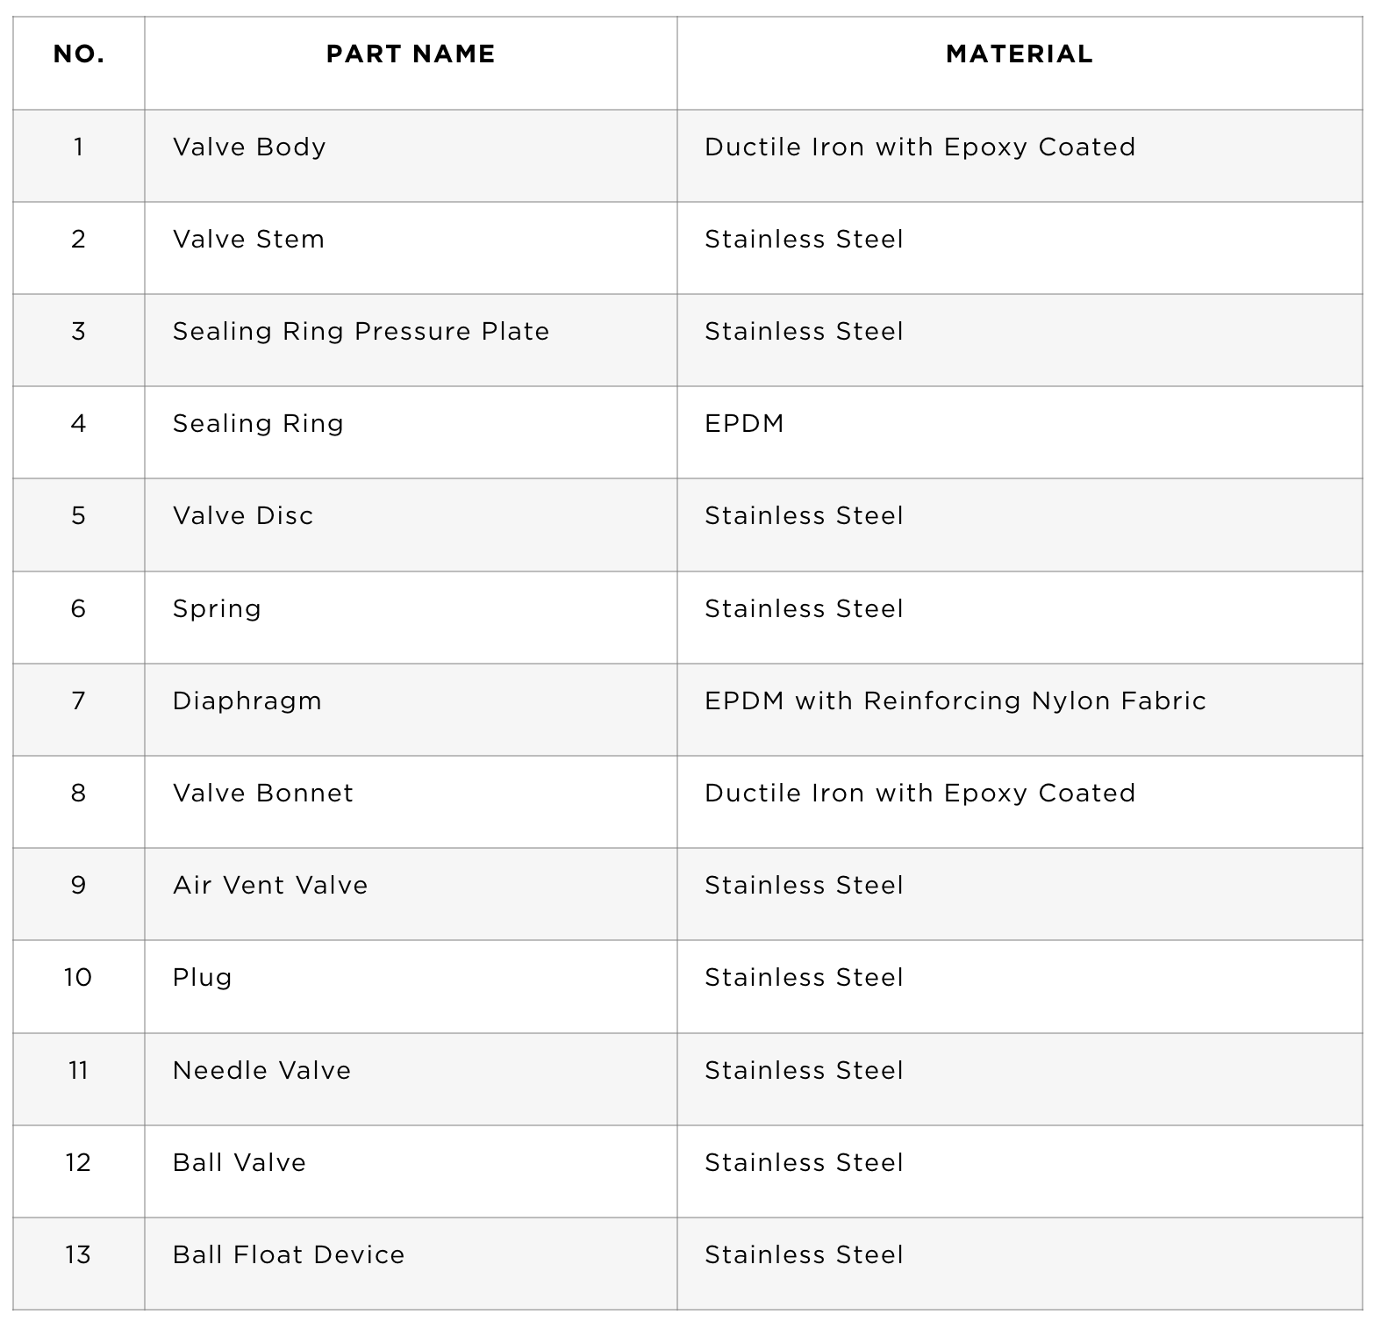1381x1329 pixels.
Task: Click the MATERIAL column header
Action: (x=1020, y=54)
